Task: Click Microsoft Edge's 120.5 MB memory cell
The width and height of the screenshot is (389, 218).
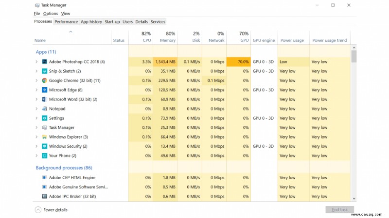Action: pyautogui.click(x=165, y=90)
